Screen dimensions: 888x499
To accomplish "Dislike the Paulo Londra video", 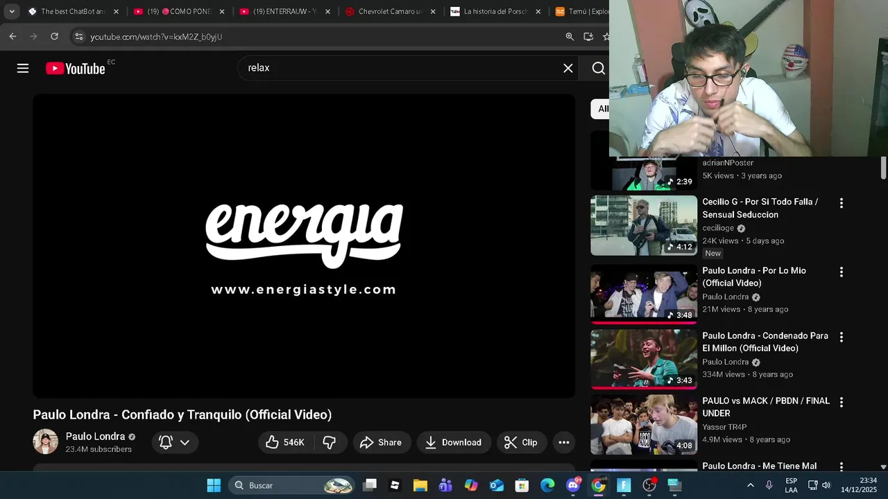I will point(330,442).
